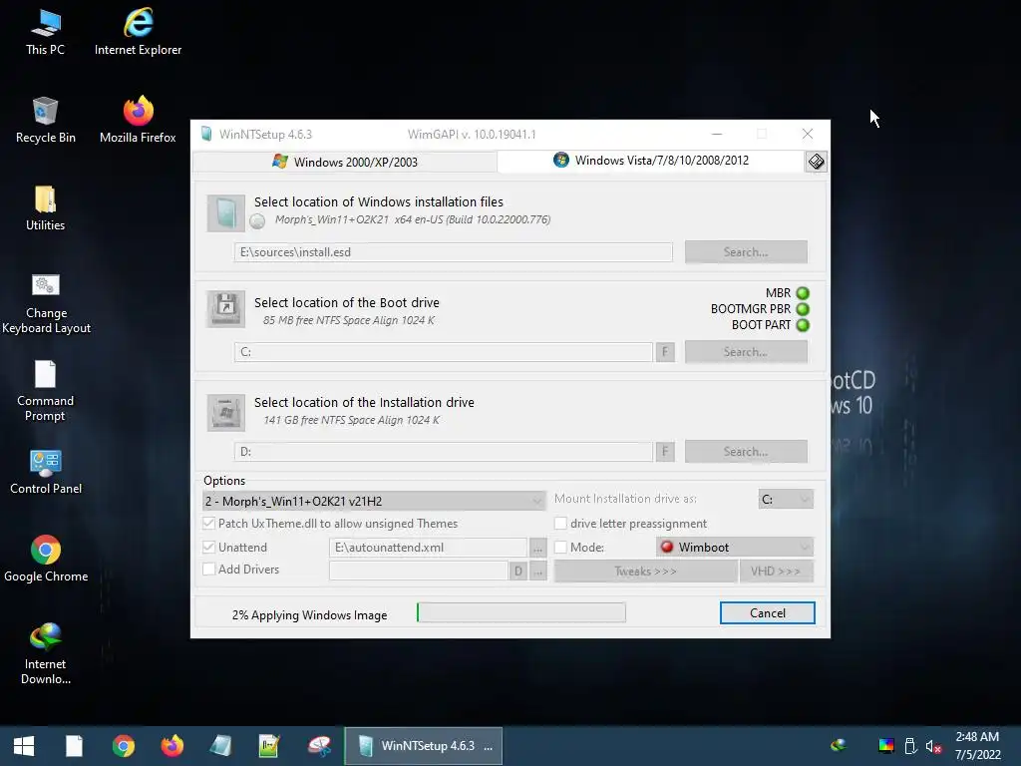Open the Utilities folder icon

point(45,208)
